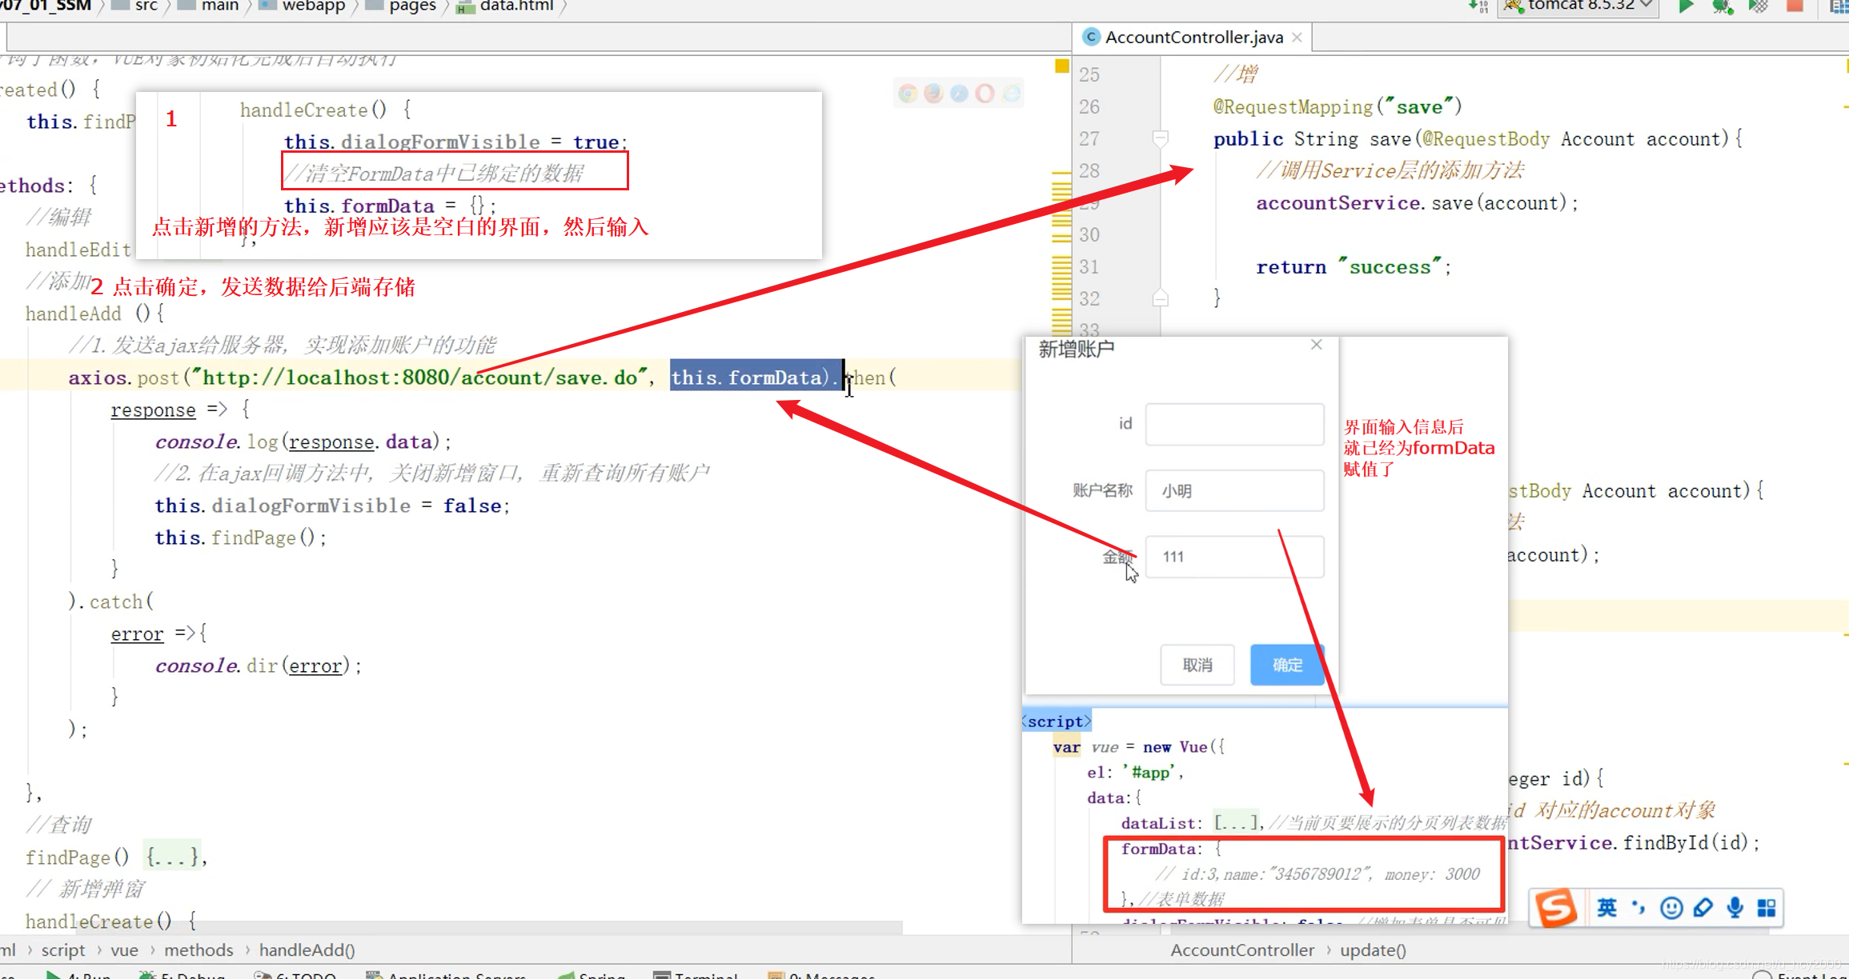This screenshot has height=979, width=1849.
Task: Click accountService.save(account) in line 29
Action: pyautogui.click(x=1416, y=203)
